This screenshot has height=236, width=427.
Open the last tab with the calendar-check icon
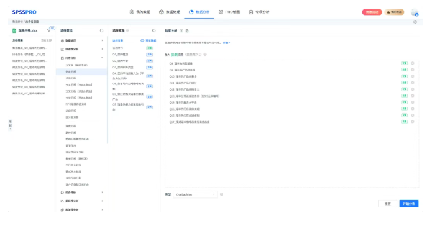tap(259, 12)
